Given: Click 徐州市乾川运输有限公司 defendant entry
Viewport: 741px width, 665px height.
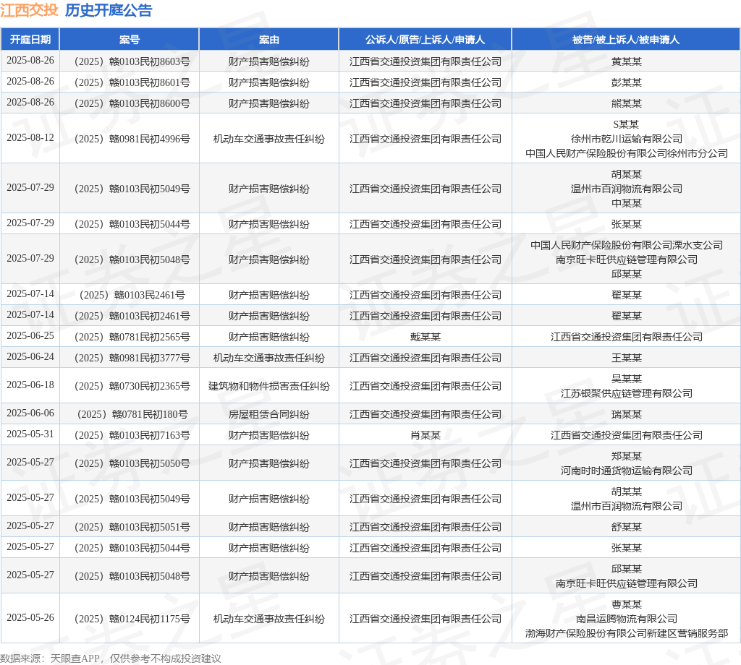Looking at the screenshot, I should coord(626,139).
